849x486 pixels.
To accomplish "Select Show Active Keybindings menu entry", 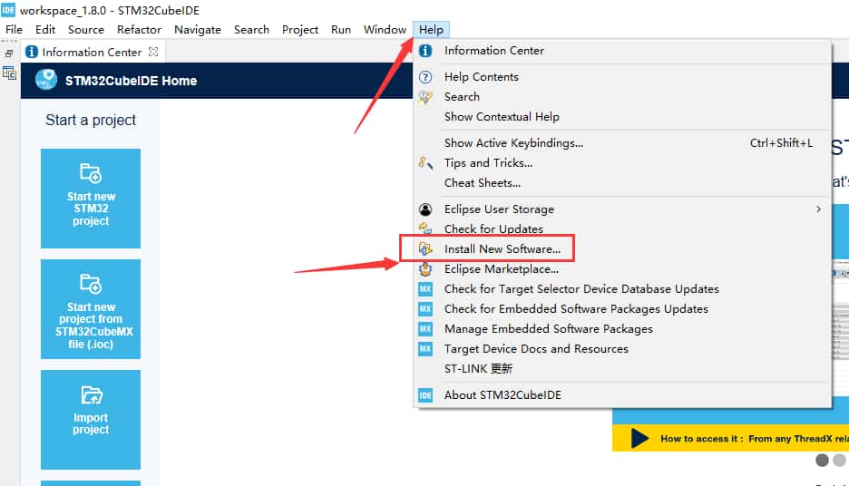I will (513, 143).
